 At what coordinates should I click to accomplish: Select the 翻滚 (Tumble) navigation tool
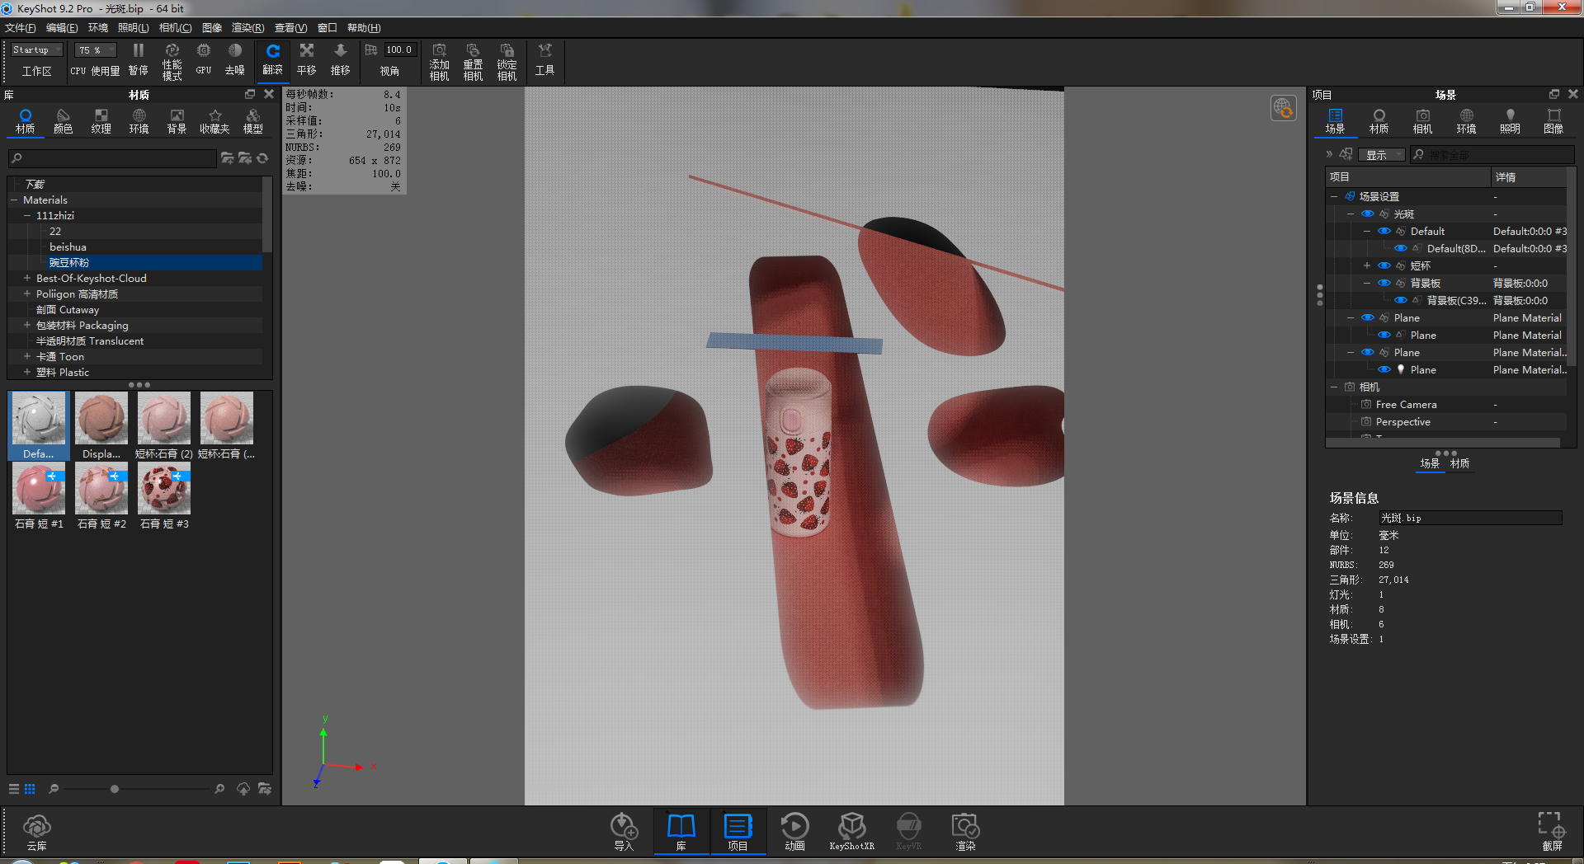[x=273, y=59]
